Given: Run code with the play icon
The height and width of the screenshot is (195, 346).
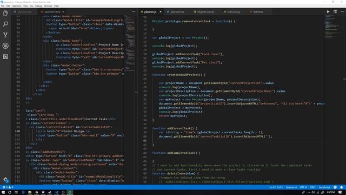Looking at the screenshot, I should point(328,12).
